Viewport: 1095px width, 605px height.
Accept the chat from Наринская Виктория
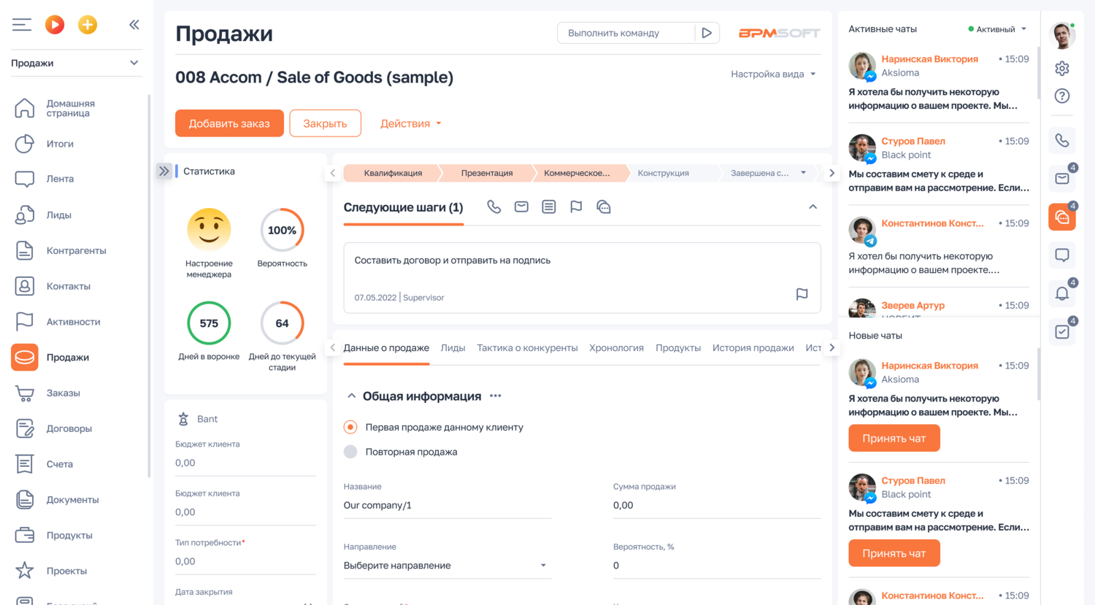click(894, 438)
